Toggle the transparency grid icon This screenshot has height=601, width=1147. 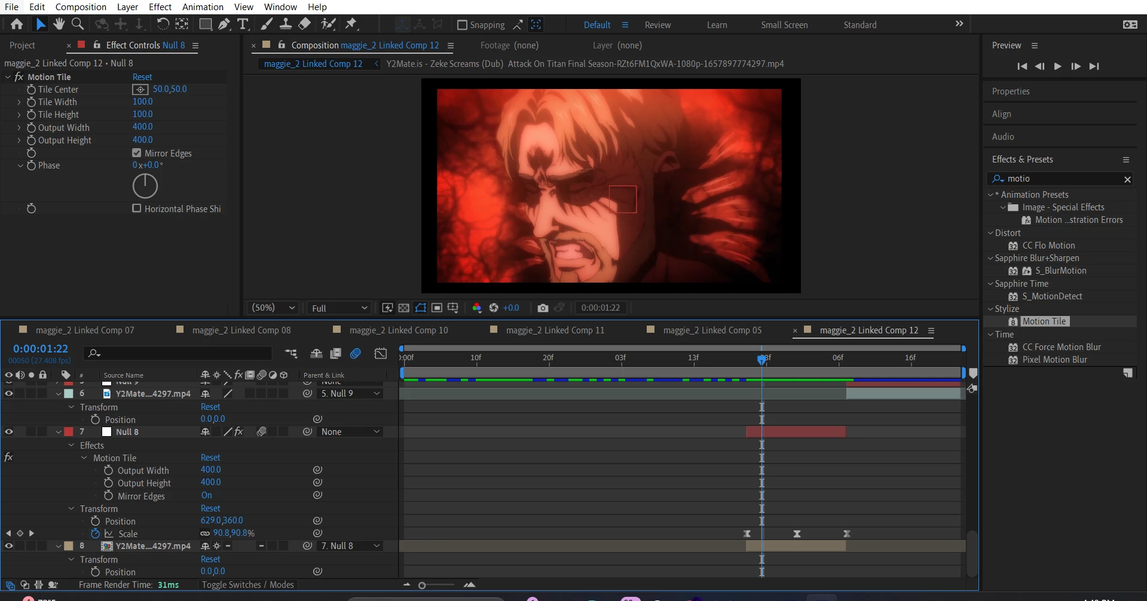(404, 308)
